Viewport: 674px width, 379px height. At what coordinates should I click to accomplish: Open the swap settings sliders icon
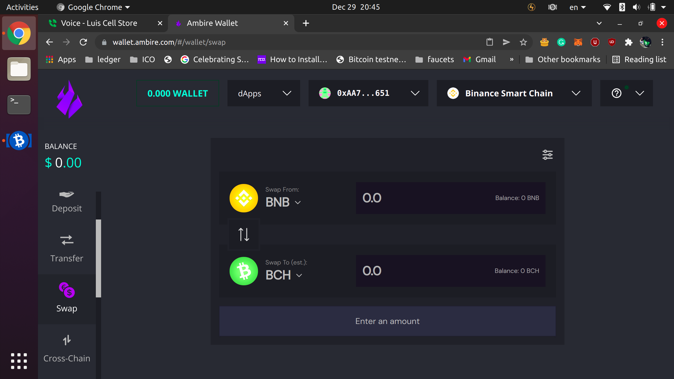coord(548,155)
